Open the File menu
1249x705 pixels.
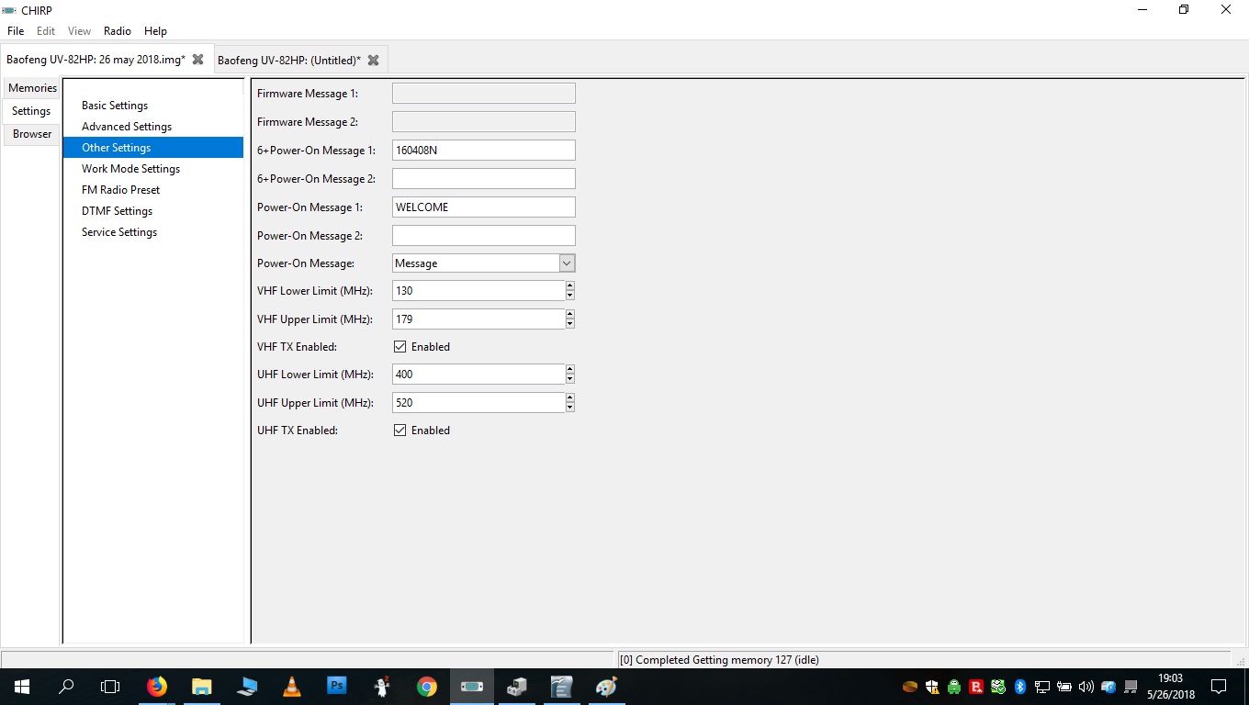pyautogui.click(x=16, y=31)
